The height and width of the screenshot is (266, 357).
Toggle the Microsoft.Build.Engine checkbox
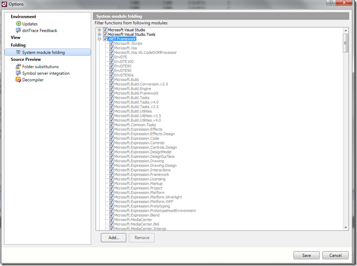pos(111,89)
